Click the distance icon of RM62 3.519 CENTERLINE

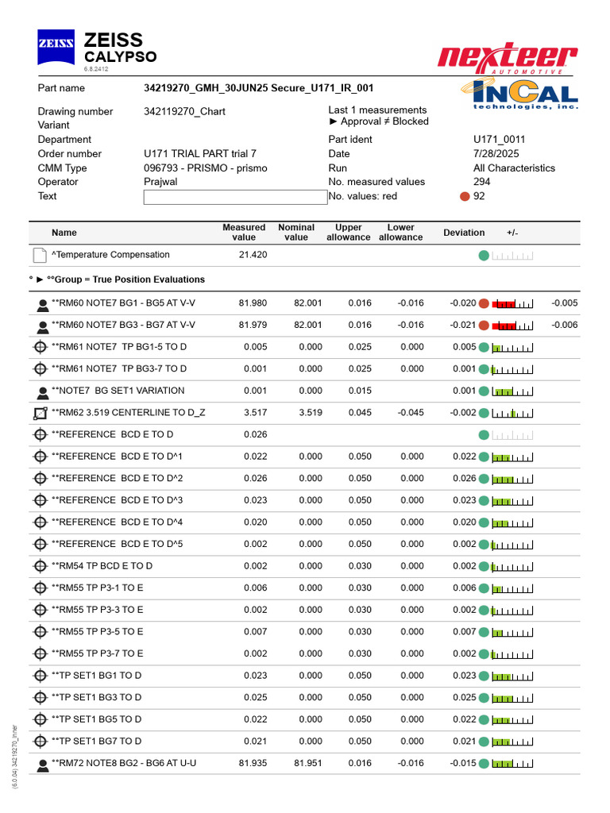[40, 413]
